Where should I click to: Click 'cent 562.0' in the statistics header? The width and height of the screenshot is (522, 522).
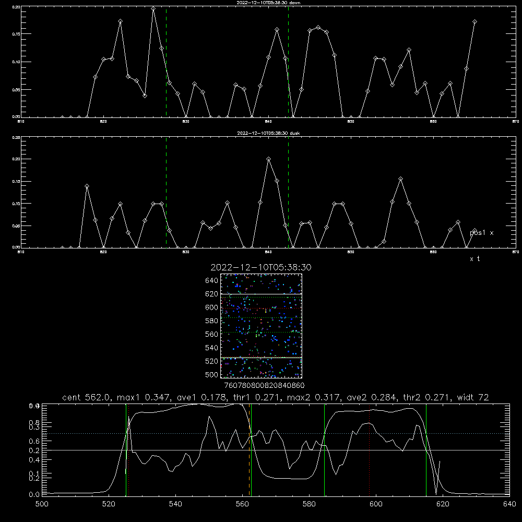coord(87,397)
